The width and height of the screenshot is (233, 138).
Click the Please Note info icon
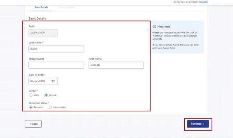pos(154,27)
